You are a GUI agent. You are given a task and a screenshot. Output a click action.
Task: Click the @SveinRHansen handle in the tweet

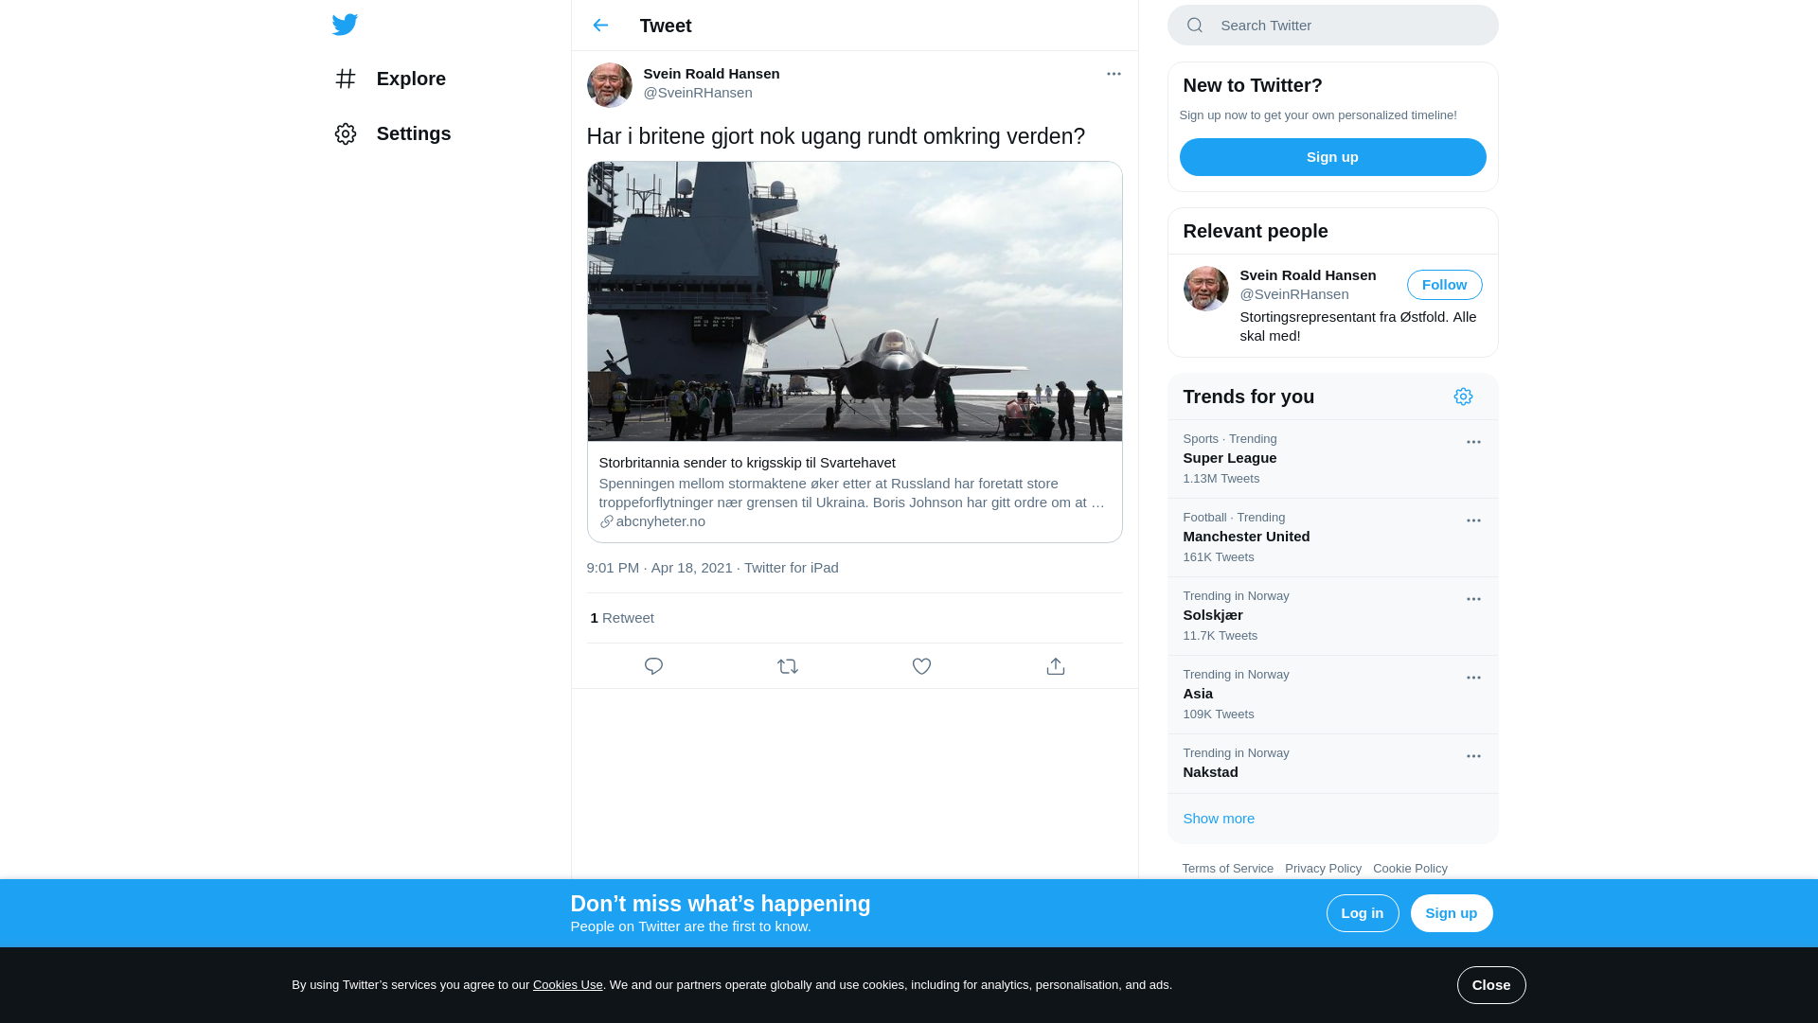point(698,93)
